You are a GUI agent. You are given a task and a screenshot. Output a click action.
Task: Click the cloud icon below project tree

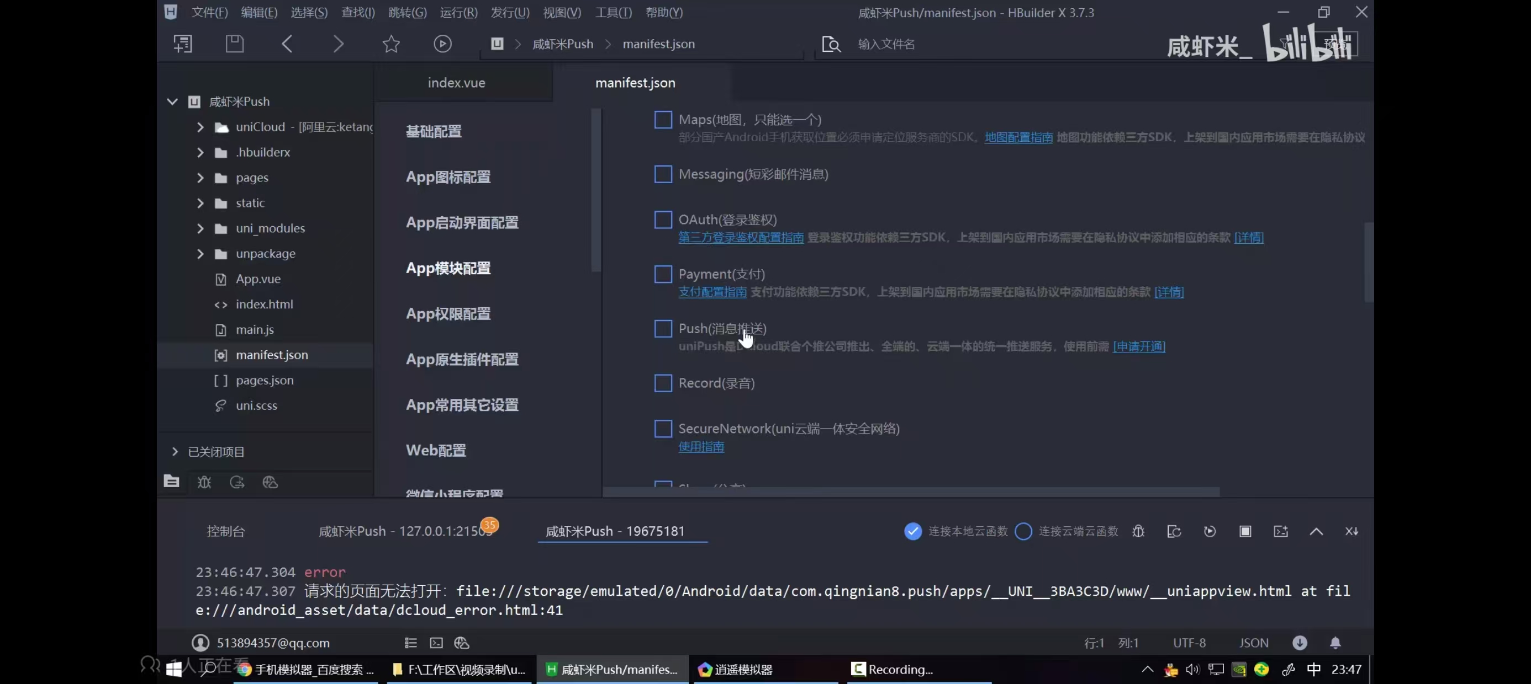270,482
